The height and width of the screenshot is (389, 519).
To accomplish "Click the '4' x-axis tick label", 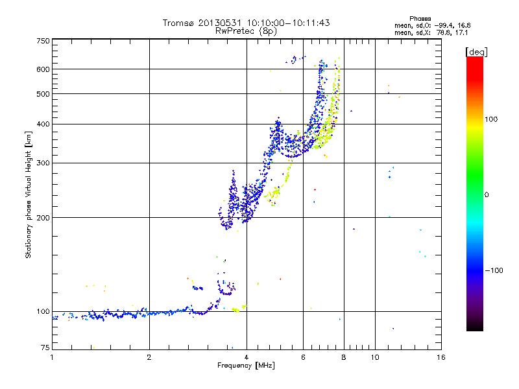I will (x=247, y=358).
